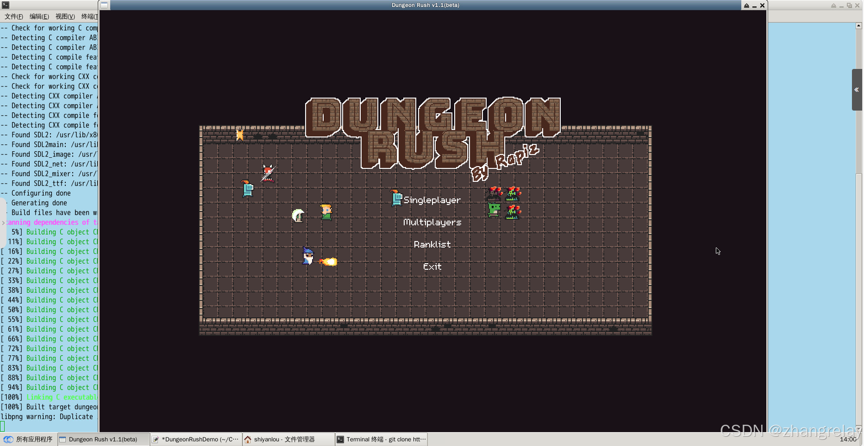Click the blue wizard sprite
Screen dimensions: 864x446
308,256
